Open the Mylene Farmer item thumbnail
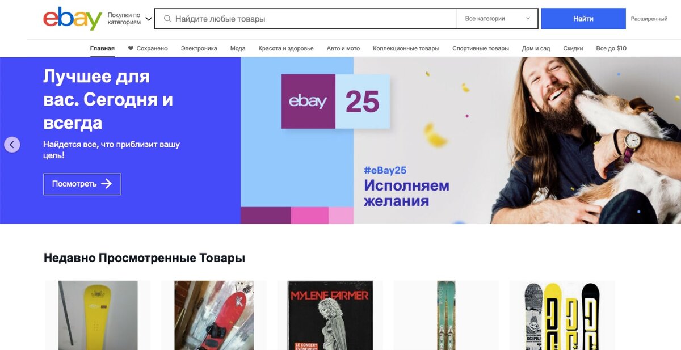This screenshot has width=681, height=350. point(330,315)
